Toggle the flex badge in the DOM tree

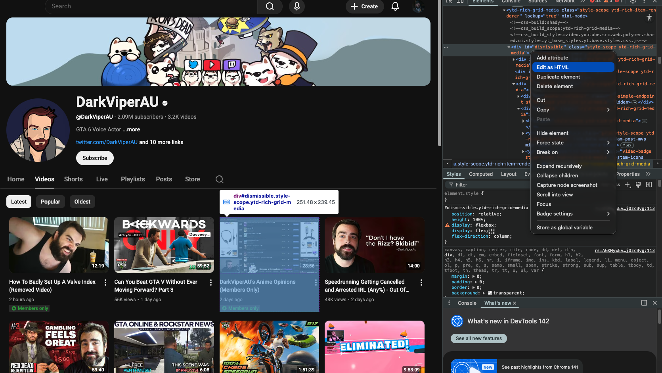click(627, 145)
